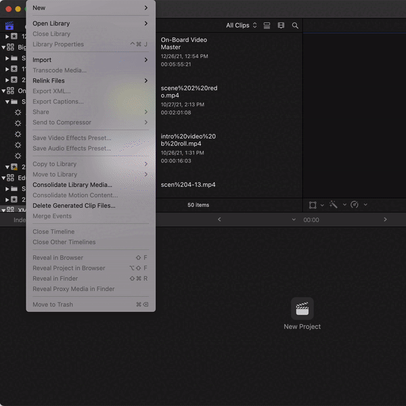Select Save Video Effects Preset entry
406x406 pixels.
pos(91,138)
